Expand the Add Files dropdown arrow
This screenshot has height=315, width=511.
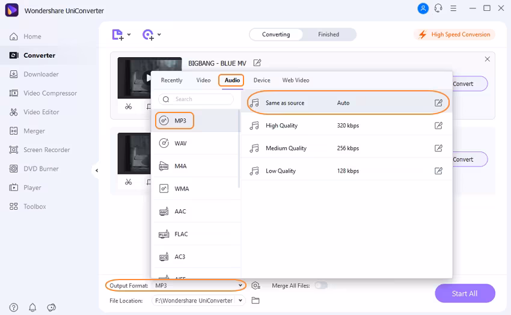[x=129, y=34]
